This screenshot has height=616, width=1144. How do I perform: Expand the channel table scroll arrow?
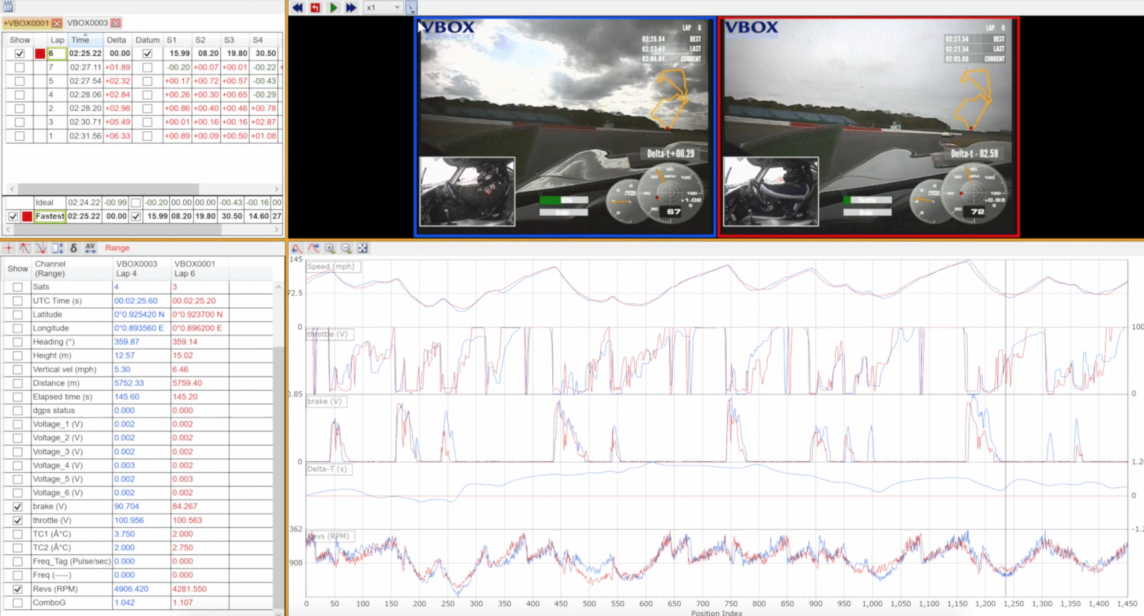pos(279,286)
